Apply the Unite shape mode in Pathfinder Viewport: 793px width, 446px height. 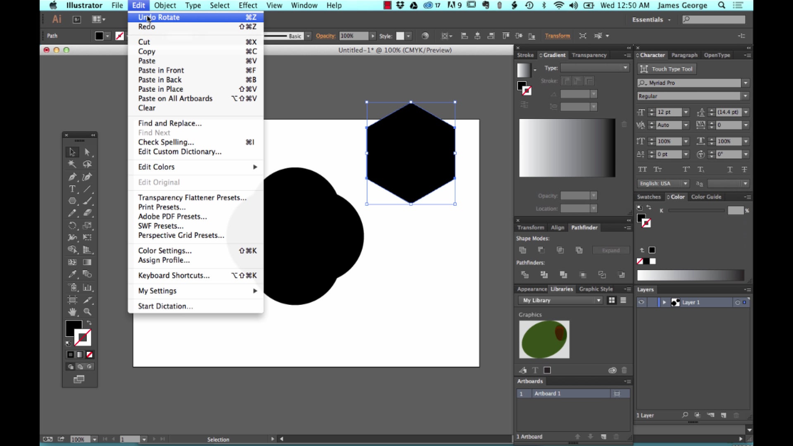(522, 250)
